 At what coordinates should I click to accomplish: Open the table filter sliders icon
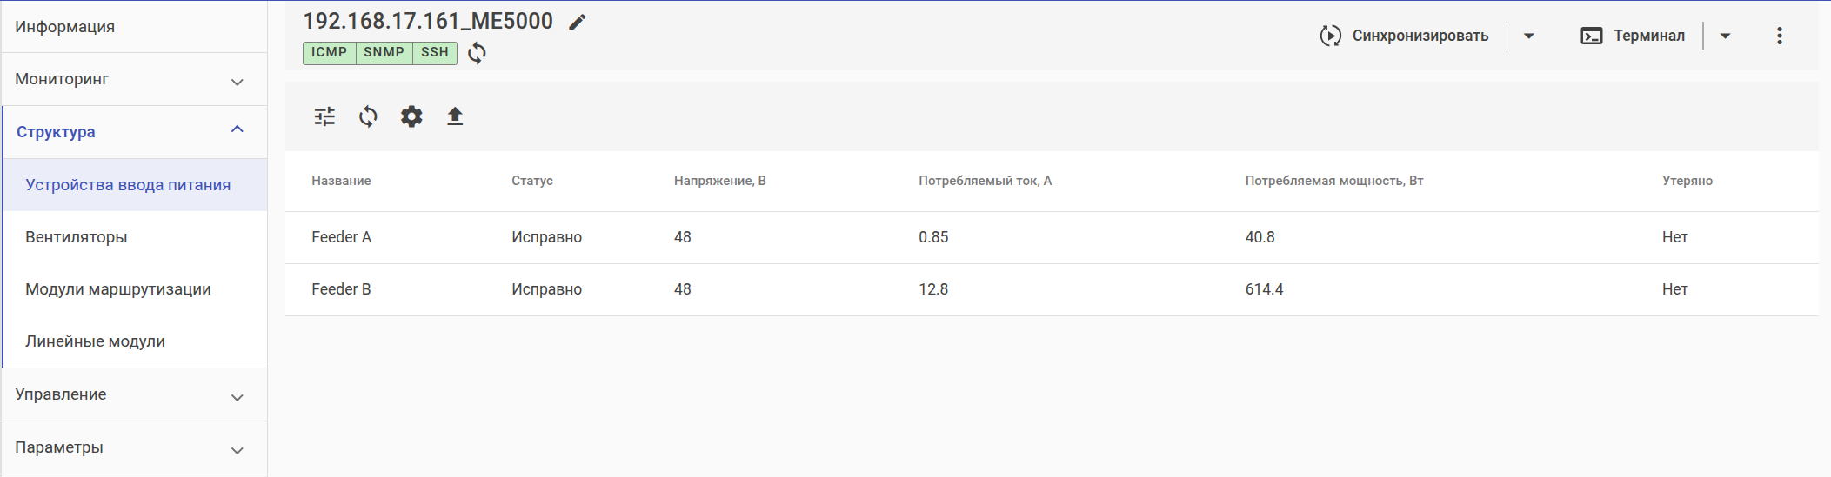pyautogui.click(x=324, y=116)
